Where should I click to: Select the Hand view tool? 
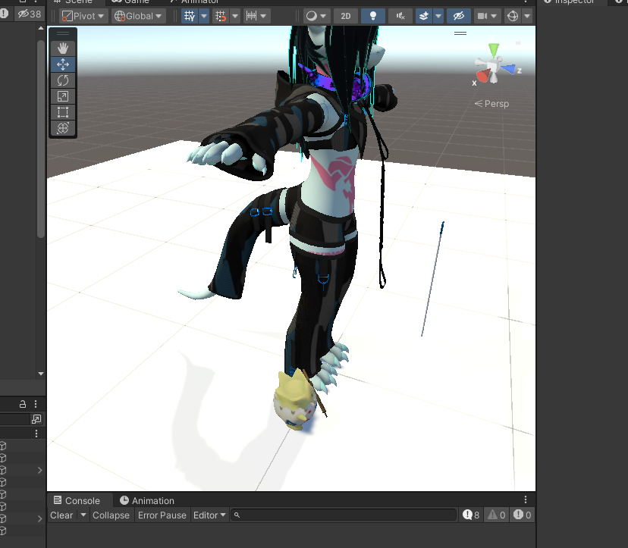point(63,49)
